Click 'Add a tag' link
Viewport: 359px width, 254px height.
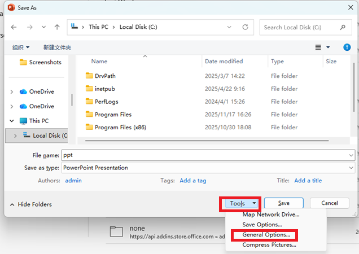(193, 181)
